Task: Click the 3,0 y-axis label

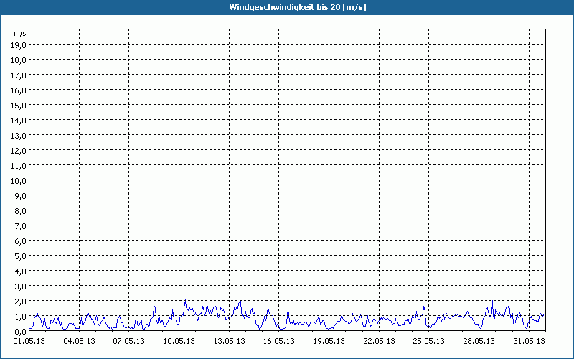Action: pos(20,286)
